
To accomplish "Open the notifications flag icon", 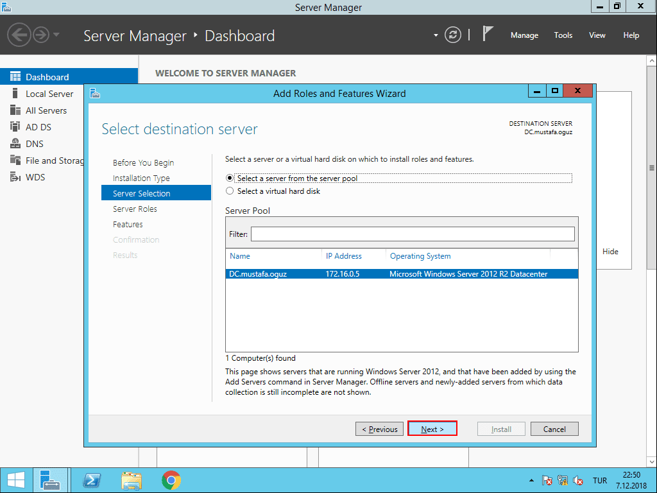I will click(488, 33).
